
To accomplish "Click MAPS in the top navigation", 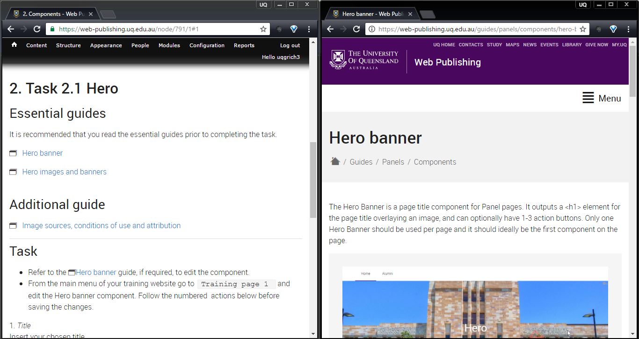I will coord(512,45).
